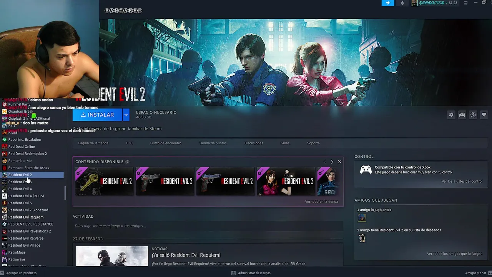Screen dimensions: 492x277
Task: Open Big Picture mode monitor icon
Action: [x=465, y=3]
